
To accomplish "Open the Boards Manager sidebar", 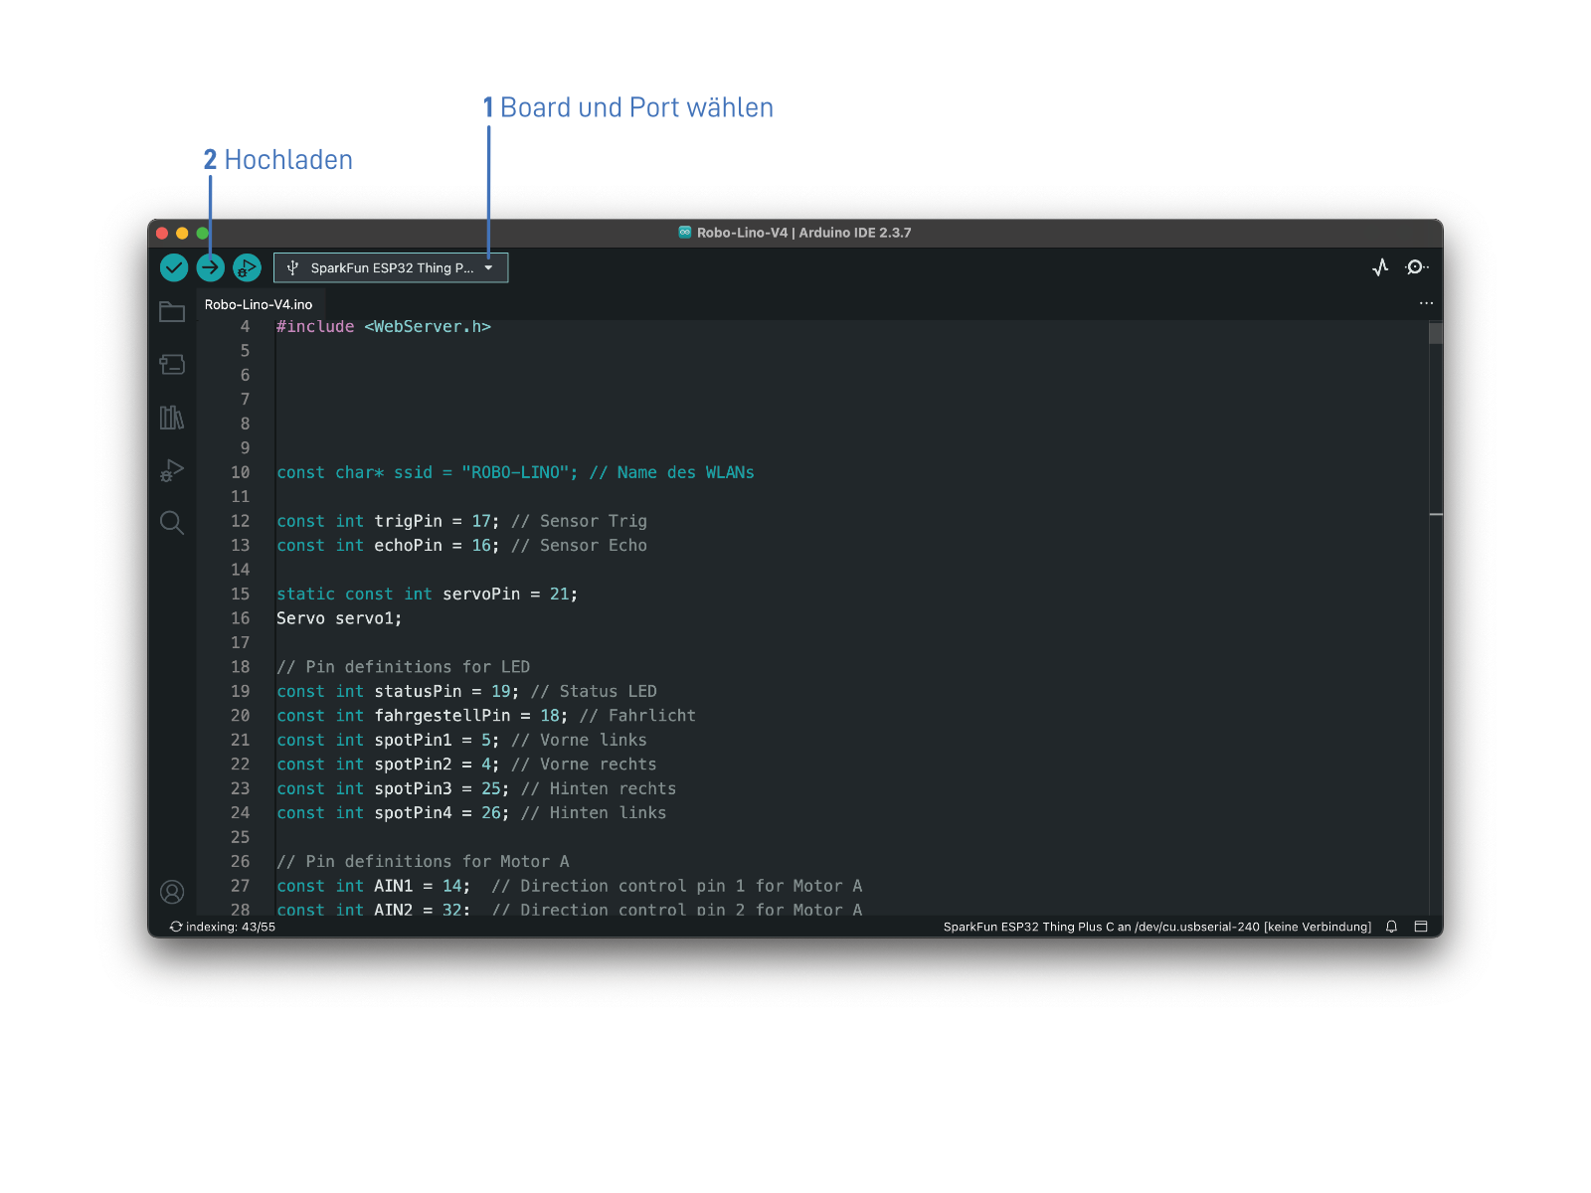I will pos(172,365).
